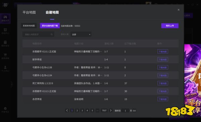
Task: Go to page 5
Action: pos(92,111)
